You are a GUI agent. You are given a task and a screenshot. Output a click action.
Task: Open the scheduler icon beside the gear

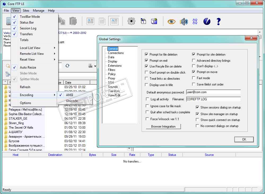pyautogui.click(x=143, y=21)
